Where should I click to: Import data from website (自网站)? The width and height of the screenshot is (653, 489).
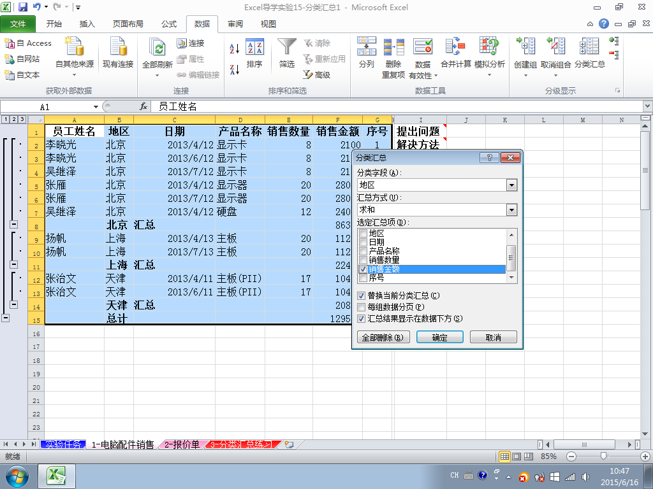pos(22,59)
